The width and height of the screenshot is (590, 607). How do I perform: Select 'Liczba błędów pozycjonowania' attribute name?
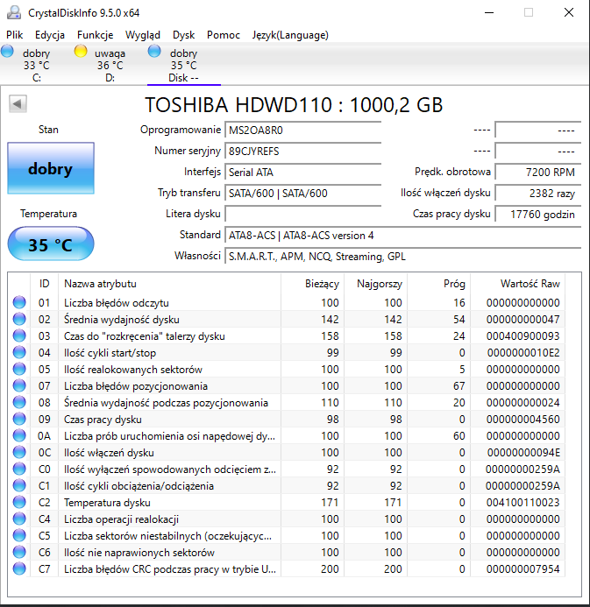click(x=136, y=386)
